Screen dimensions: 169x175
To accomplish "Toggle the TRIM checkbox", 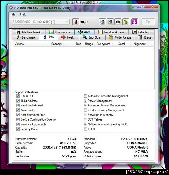I will pos(85,129).
